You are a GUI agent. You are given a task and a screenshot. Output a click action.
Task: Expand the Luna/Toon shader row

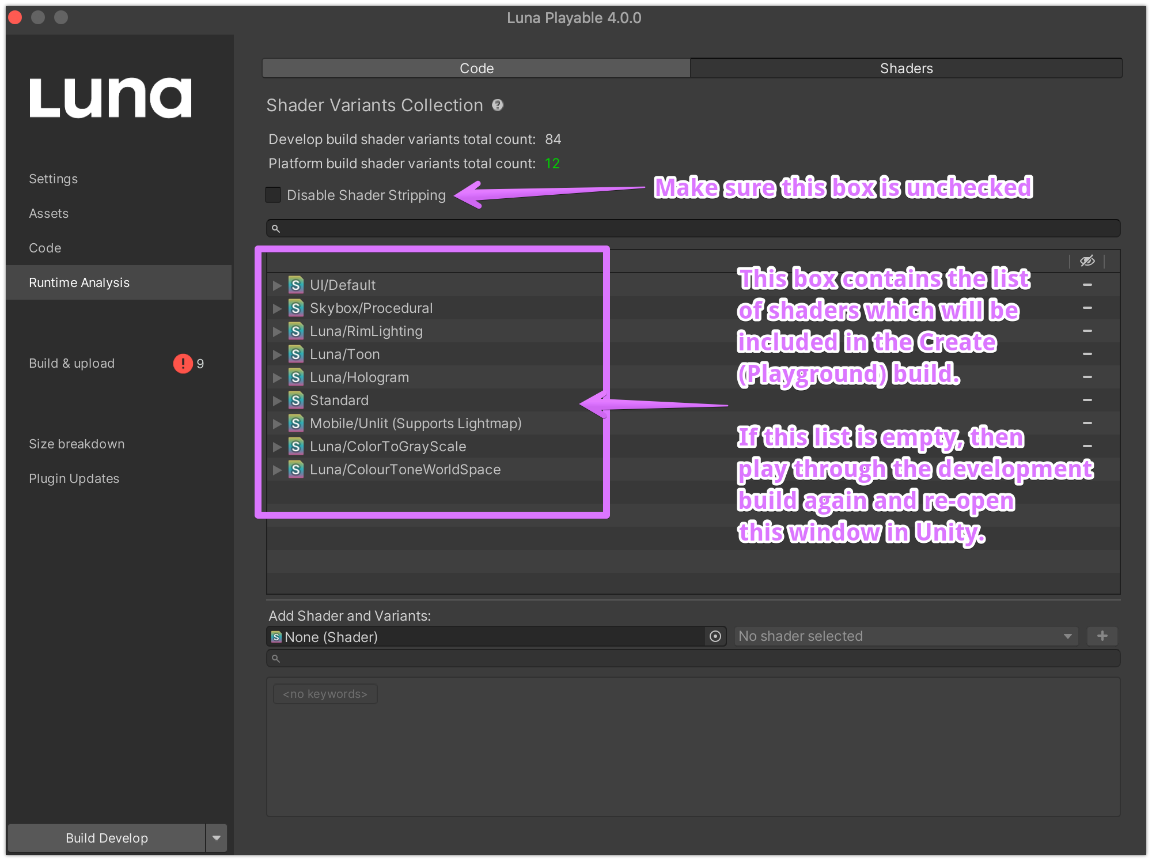[277, 354]
